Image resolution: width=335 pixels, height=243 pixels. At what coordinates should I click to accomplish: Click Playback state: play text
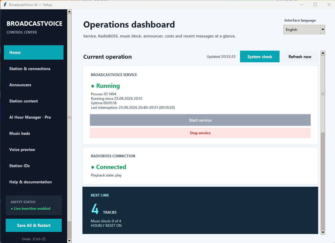pos(106,175)
